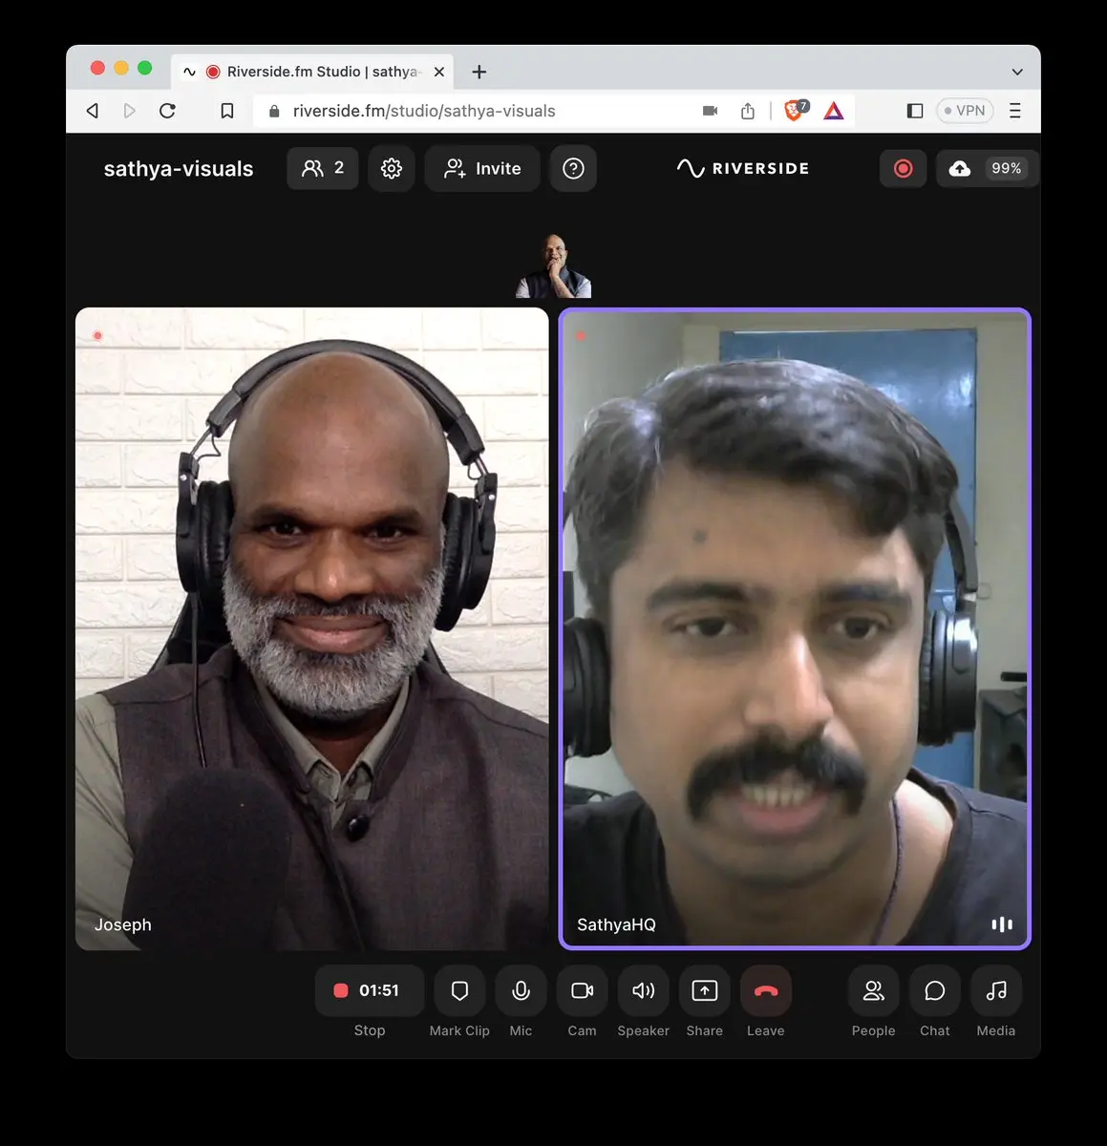The width and height of the screenshot is (1107, 1146).
Task: Expand the browser tab list chevron
Action: [x=1017, y=72]
